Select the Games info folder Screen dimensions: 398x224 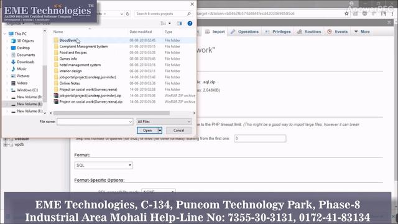[68, 58]
